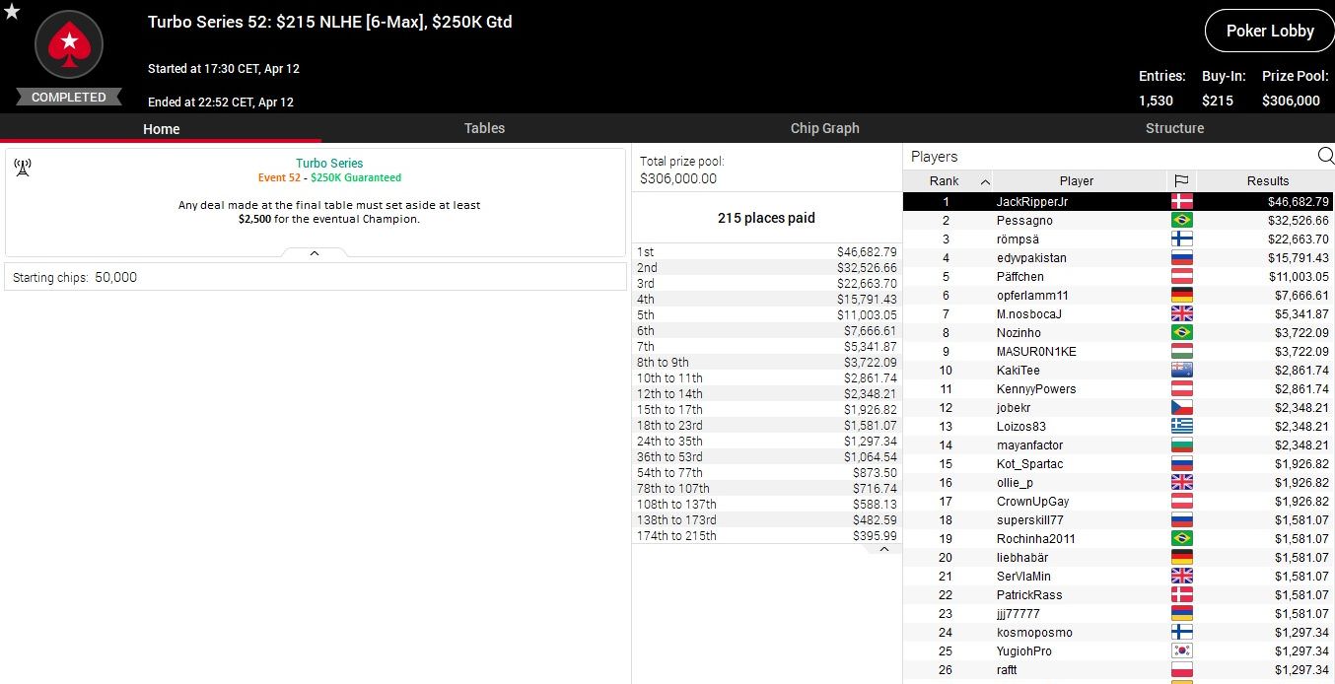Open the Chip Graph tab

point(824,128)
